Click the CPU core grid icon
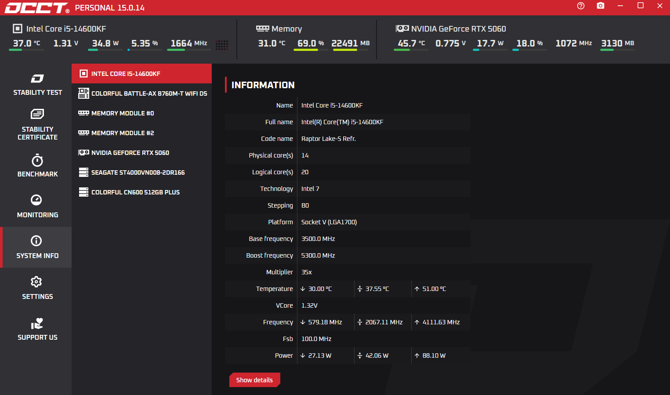Screen dimensions: 670x395 coord(222,45)
